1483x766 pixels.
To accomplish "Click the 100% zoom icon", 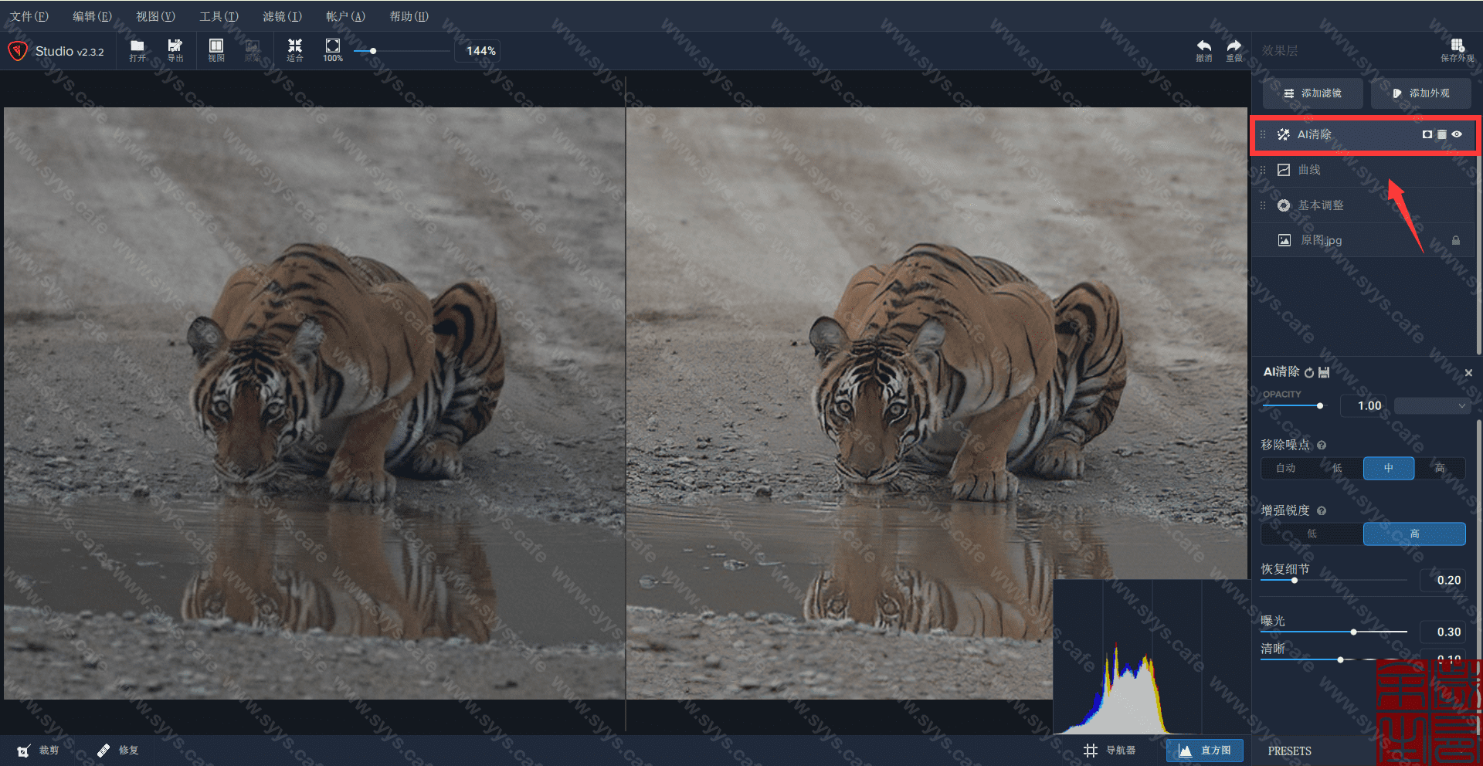I will (333, 50).
